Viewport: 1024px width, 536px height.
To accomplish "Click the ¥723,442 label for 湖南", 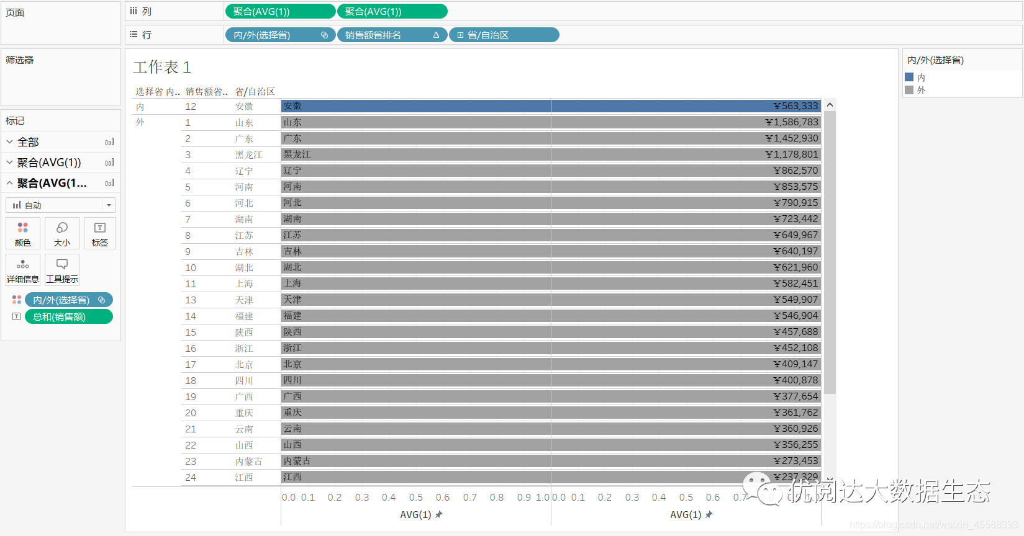I will (x=796, y=219).
